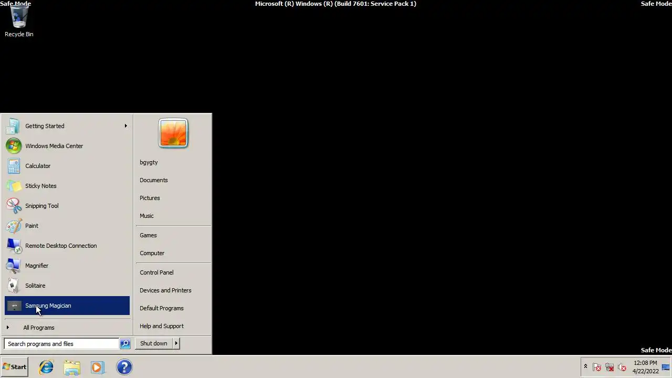The width and height of the screenshot is (672, 378).
Task: Open Sticky Notes from Start menu
Action: point(67,186)
